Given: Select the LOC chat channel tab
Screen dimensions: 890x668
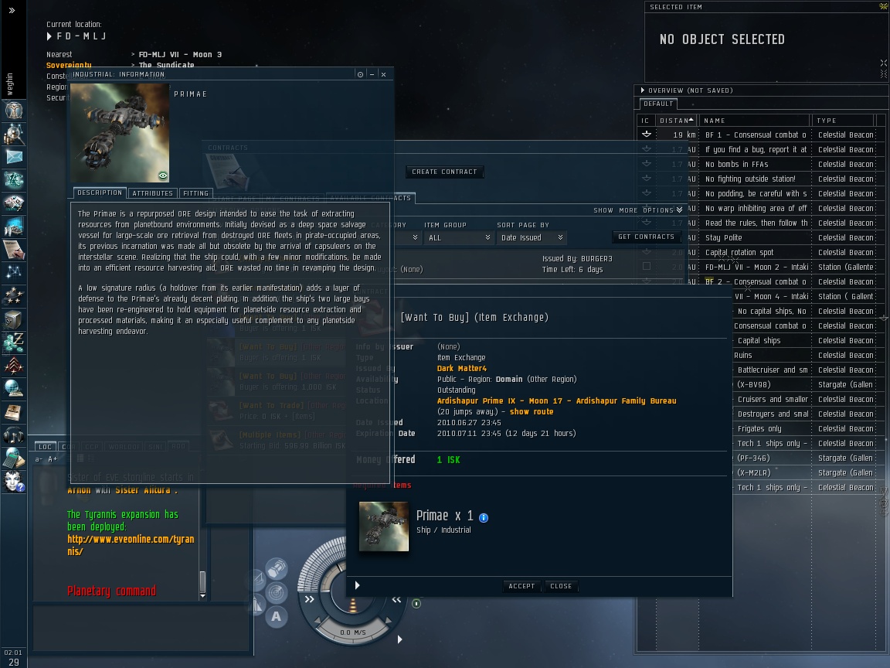Looking at the screenshot, I should pyautogui.click(x=45, y=446).
